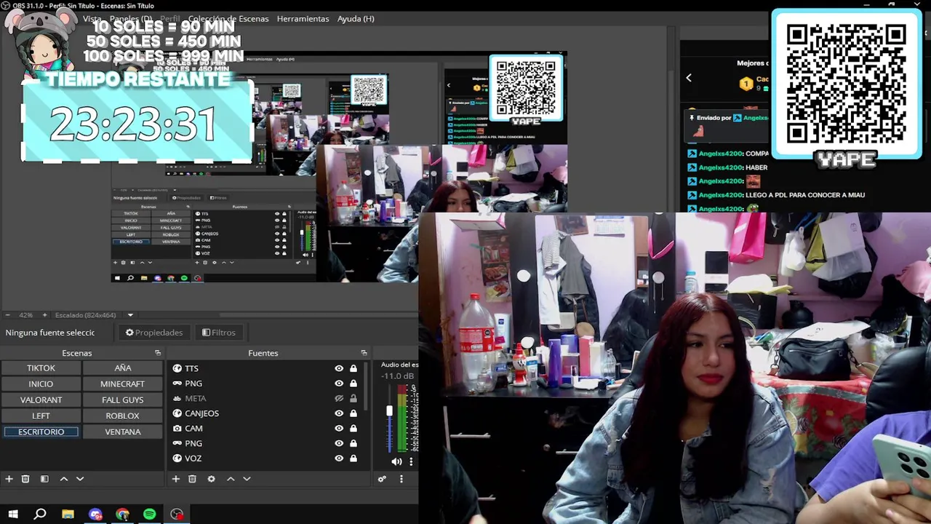Unlock the CANJEOS source
The height and width of the screenshot is (524, 931).
coord(353,413)
